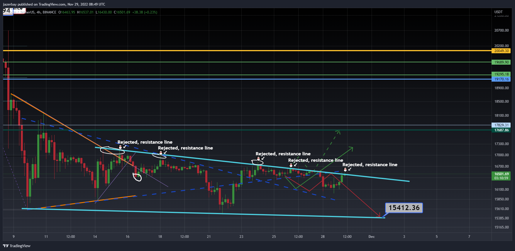
Task: Click the date label 7 on the time axis
Action: (469, 237)
